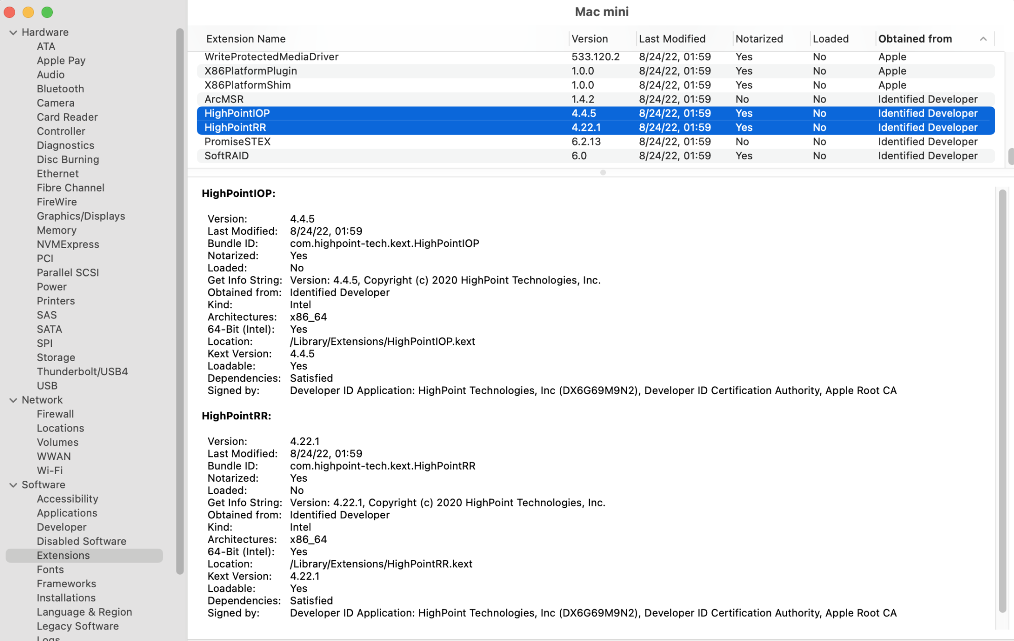Click the sort arrow in Obtained from header
This screenshot has width=1014, height=641.
pos(983,39)
